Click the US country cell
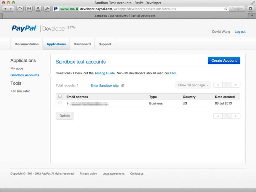This screenshot has height=192, width=256. pyautogui.click(x=185, y=103)
